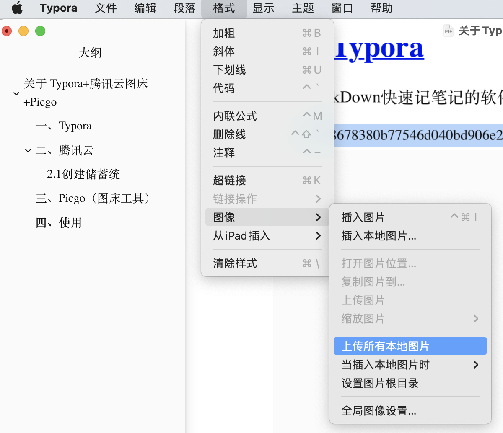Screen dimensions: 503x433
Task: Choose 插入本地图片... option
Action: click(410, 236)
